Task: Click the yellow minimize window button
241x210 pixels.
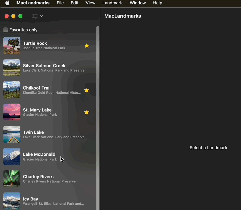Action: coord(13,16)
